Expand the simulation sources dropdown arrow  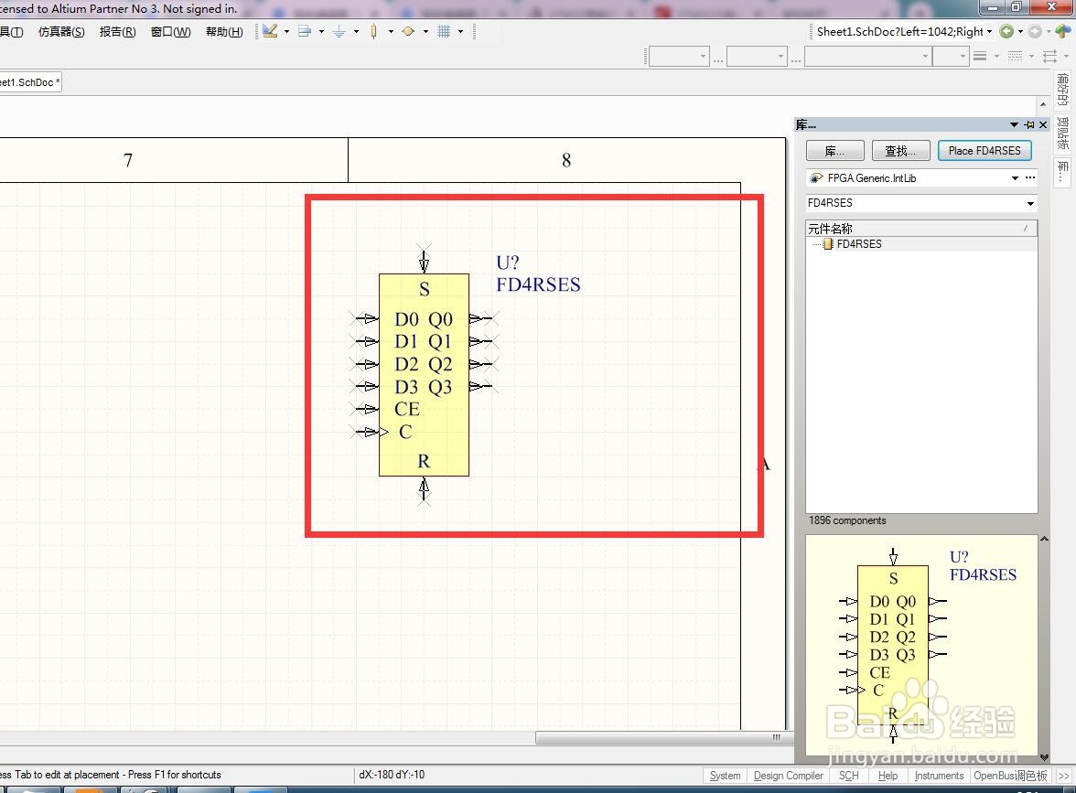tap(425, 31)
